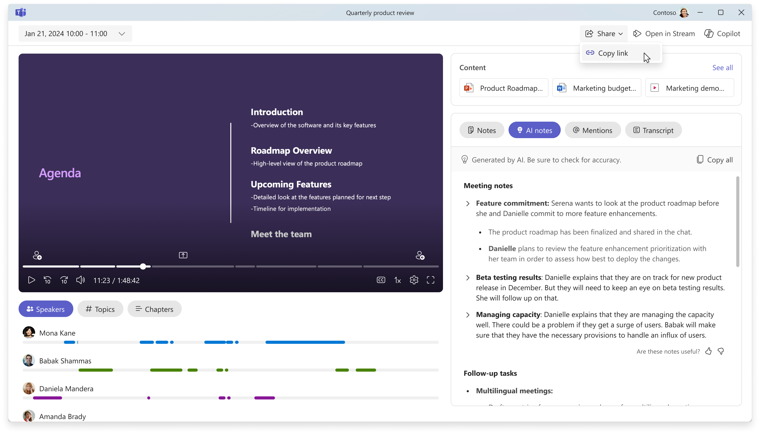Screen dimensions: 760x434
Task: Click the Meeting notes heading
Action: pos(488,186)
